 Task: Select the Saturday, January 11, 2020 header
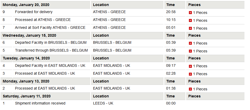pyautogui.click(x=27, y=96)
